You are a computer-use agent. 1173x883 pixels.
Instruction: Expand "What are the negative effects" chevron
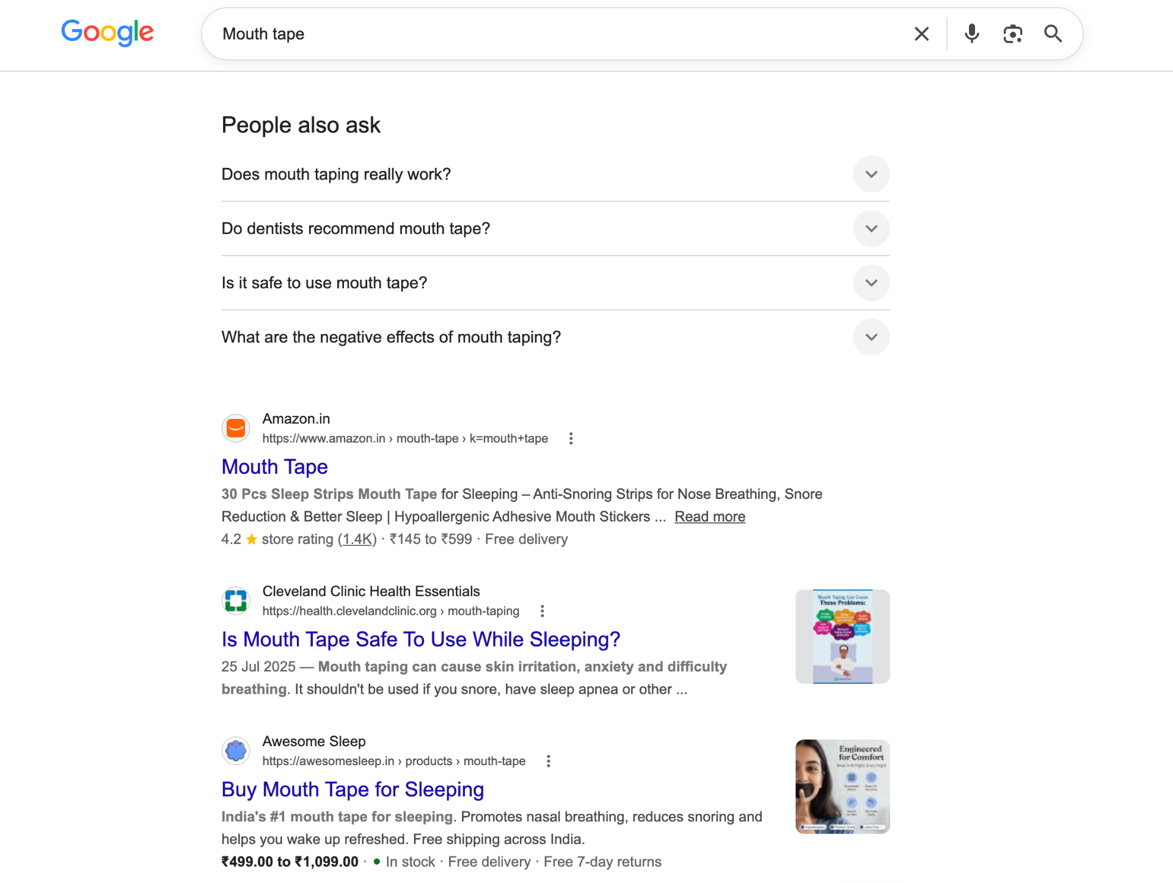pos(871,337)
